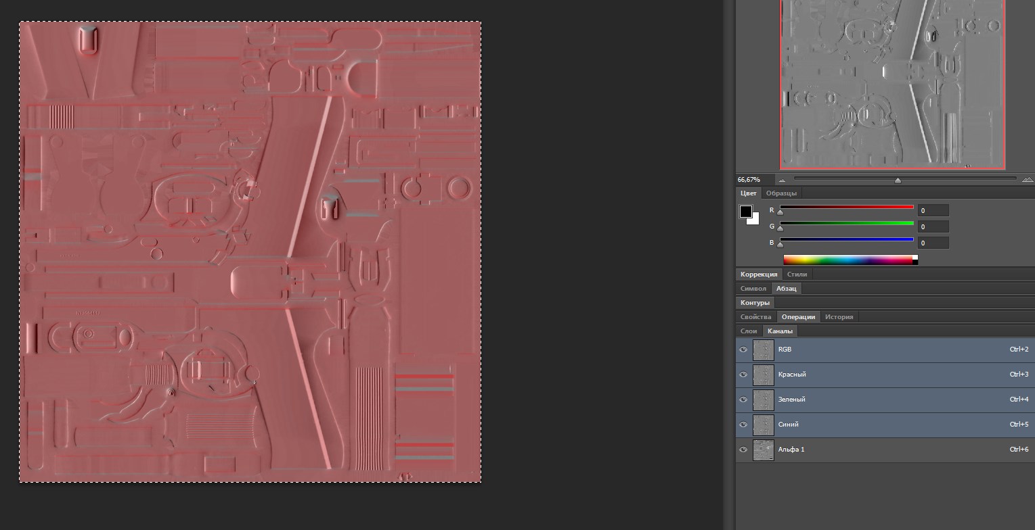The image size is (1035, 530).
Task: Click the Альфа 1 channel thumbnail
Action: click(764, 450)
